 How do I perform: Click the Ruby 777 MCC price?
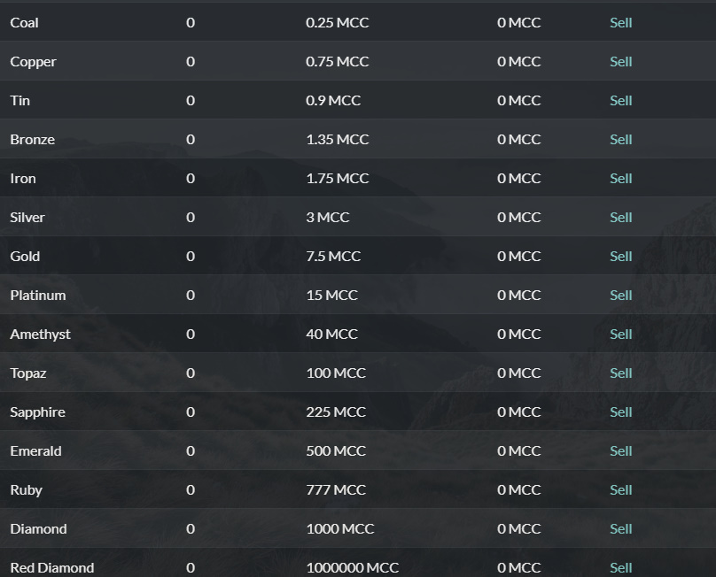pyautogui.click(x=336, y=489)
